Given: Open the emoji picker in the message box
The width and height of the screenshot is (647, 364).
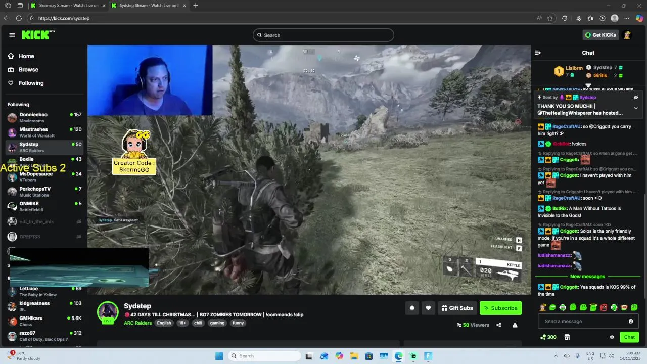Looking at the screenshot, I should (x=631, y=321).
